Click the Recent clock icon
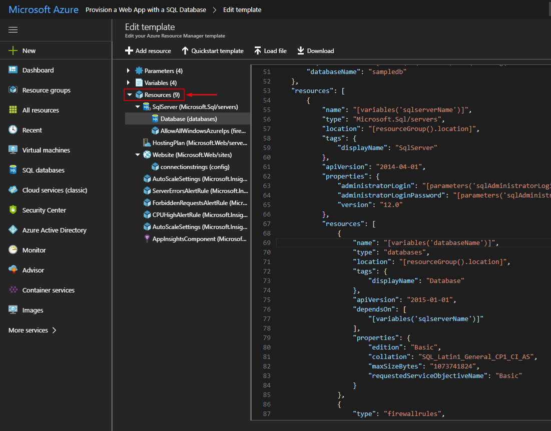This screenshot has width=551, height=431. (13, 130)
